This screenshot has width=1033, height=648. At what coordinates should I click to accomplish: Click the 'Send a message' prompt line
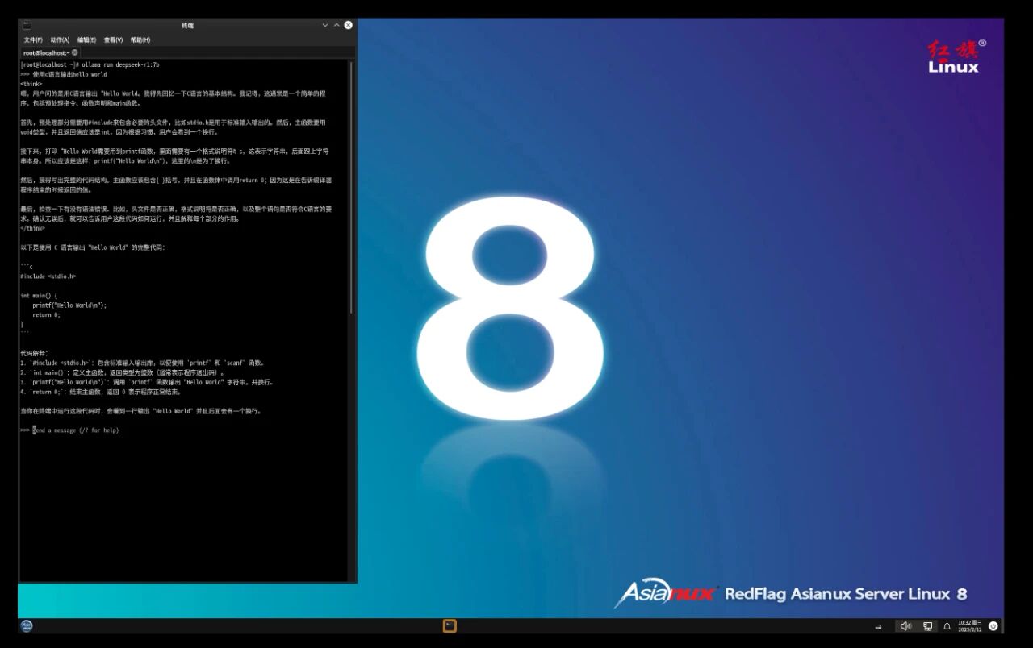[x=75, y=430]
